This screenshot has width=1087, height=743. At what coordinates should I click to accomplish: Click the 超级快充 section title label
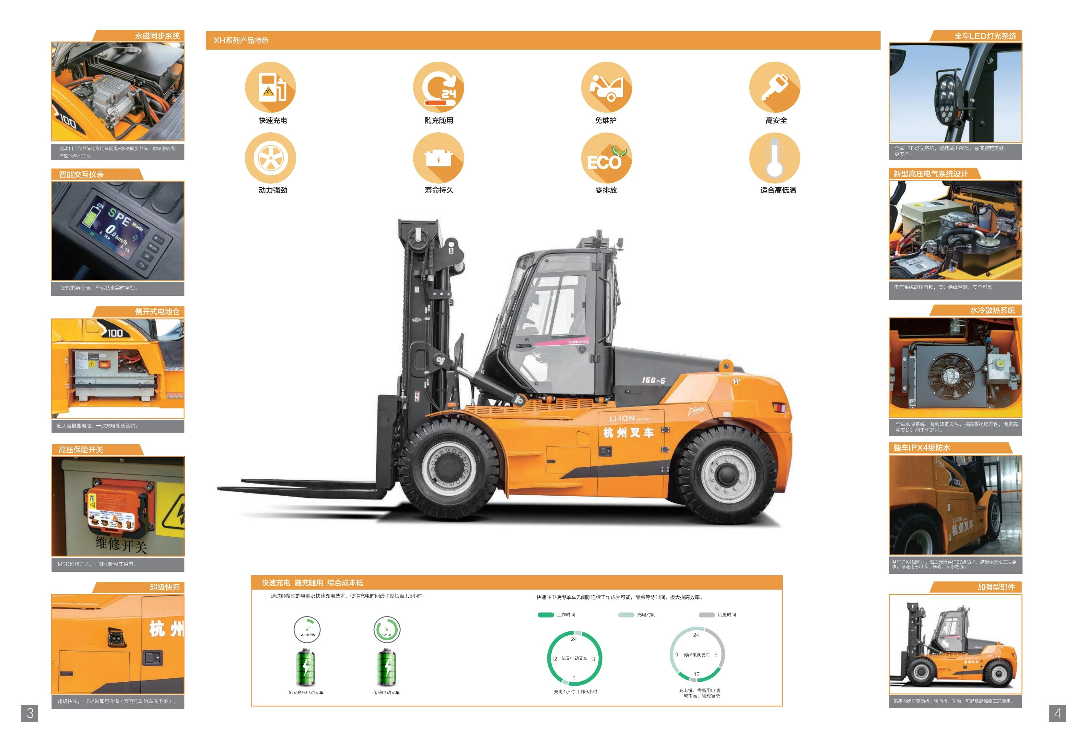pos(164,587)
